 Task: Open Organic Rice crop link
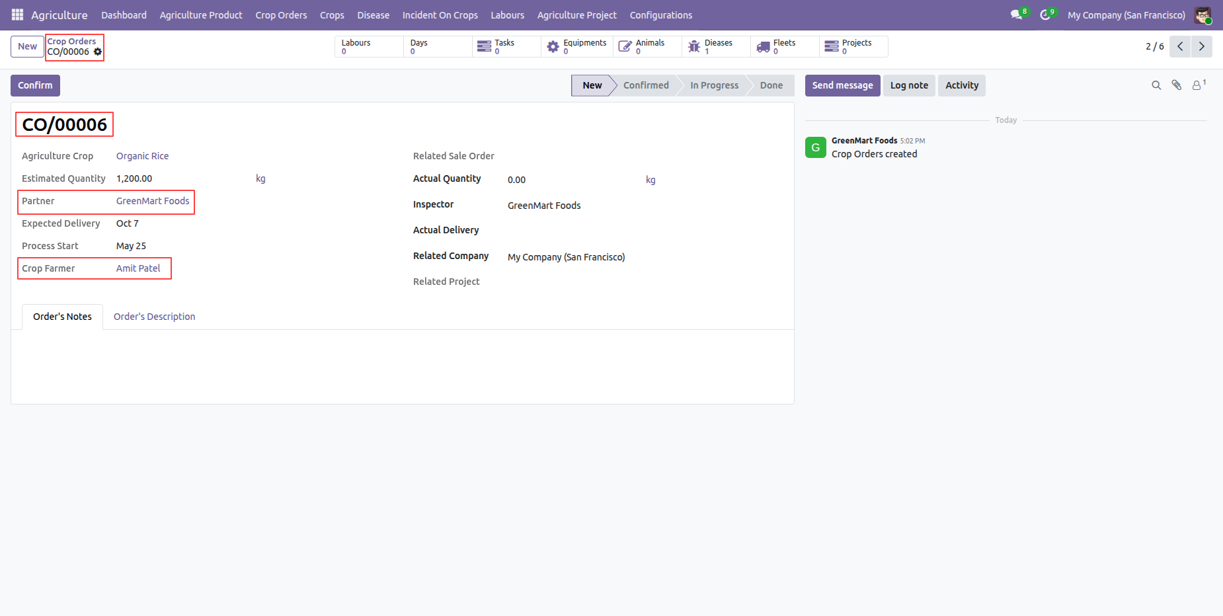pos(142,156)
